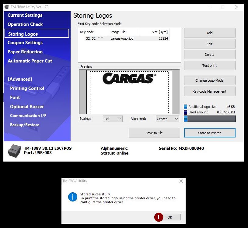Go to Paper Reduction settings

(25, 52)
